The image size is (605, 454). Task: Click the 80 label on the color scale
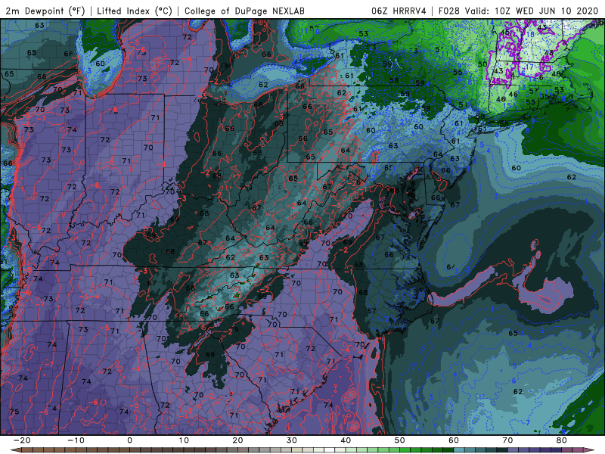[562, 440]
